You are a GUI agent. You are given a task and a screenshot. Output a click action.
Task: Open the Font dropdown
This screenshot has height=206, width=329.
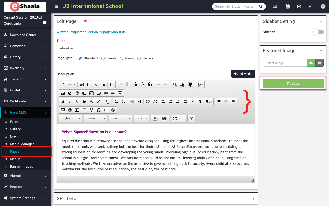pyautogui.click(x=120, y=118)
